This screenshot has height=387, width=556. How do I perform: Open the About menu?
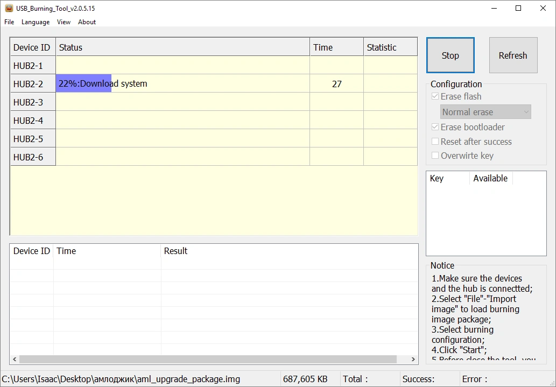click(x=86, y=22)
